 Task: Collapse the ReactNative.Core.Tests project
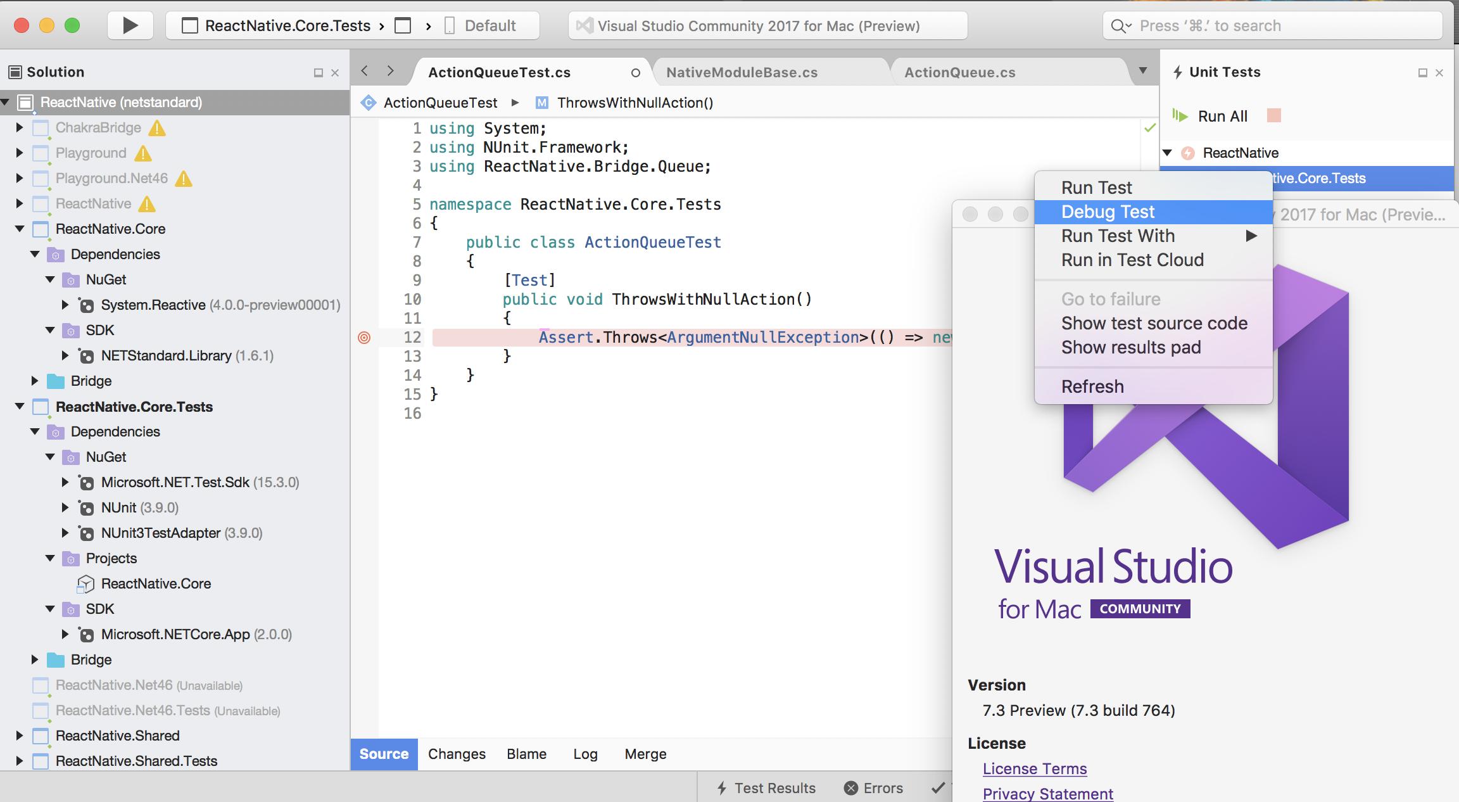19,407
